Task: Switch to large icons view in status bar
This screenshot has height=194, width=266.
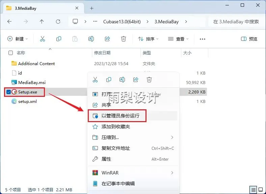Action: 261,189
